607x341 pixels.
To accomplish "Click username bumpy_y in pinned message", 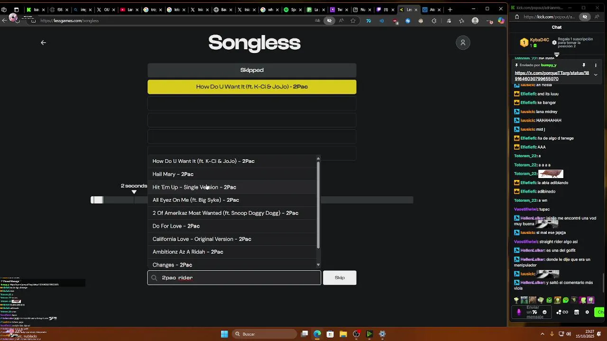I will [x=549, y=65].
